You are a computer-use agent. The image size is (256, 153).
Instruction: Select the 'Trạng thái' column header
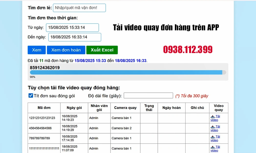point(149,108)
